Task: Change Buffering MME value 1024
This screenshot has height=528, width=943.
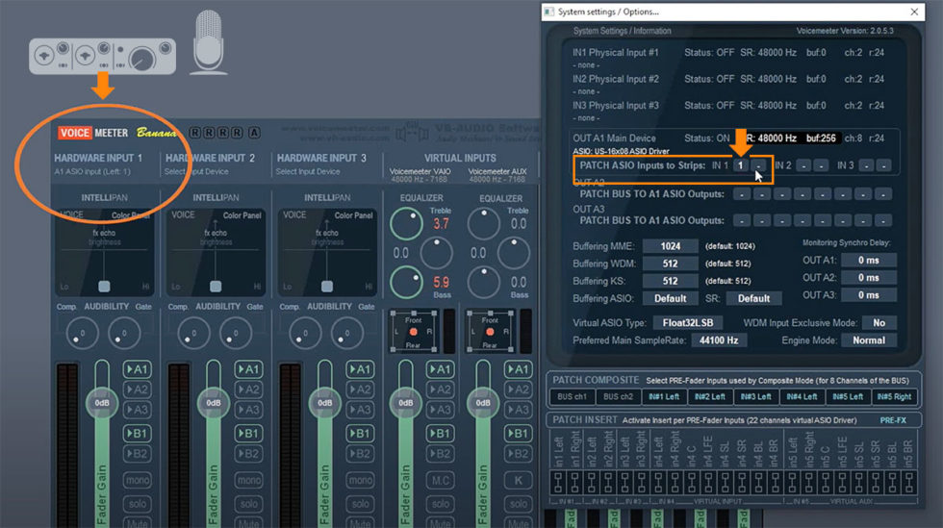Action: [670, 246]
